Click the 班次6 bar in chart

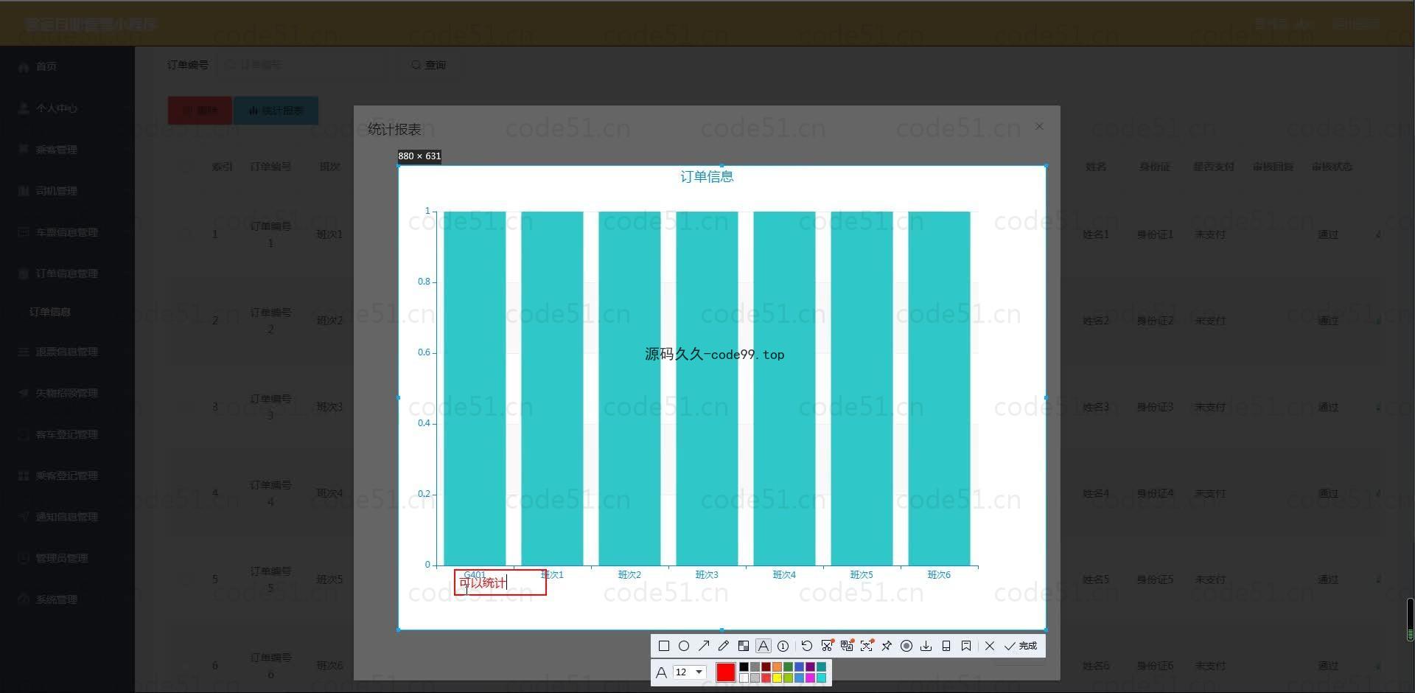pos(939,389)
